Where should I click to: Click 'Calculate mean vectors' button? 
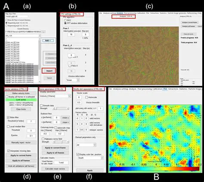[55, 169]
